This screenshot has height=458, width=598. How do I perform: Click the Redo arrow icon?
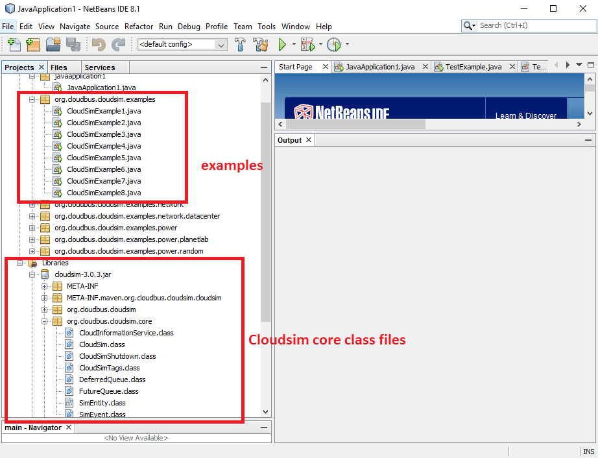click(x=118, y=45)
